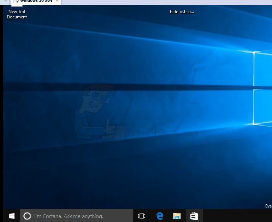Select the hide-usb-n... desktop file
Viewport: 272px width, 222px height.
coord(182,11)
